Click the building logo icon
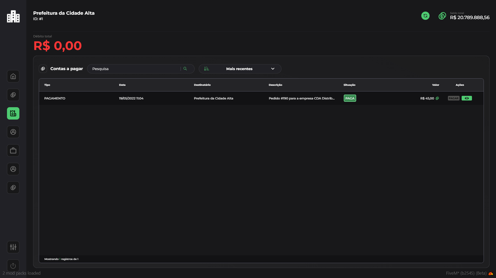Viewport: 496px width, 278px height. point(13,16)
